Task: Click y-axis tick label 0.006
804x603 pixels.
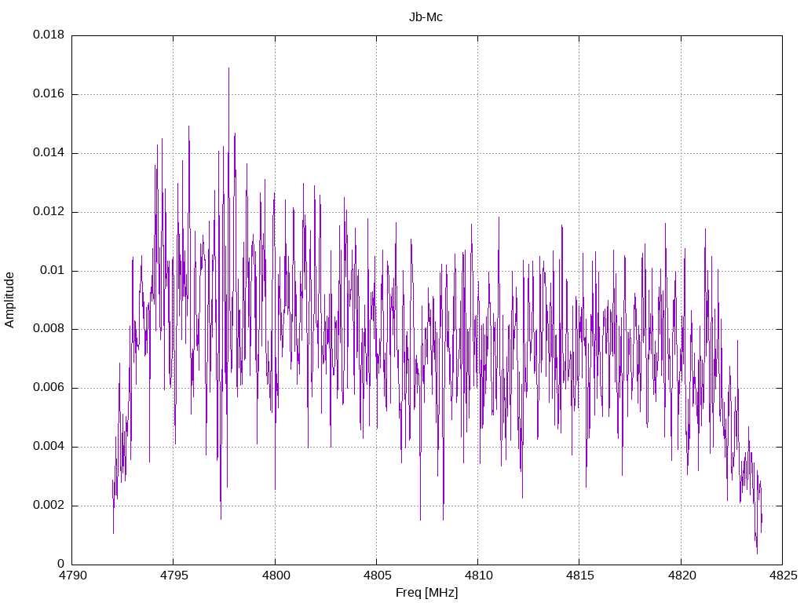Action: 49,388
